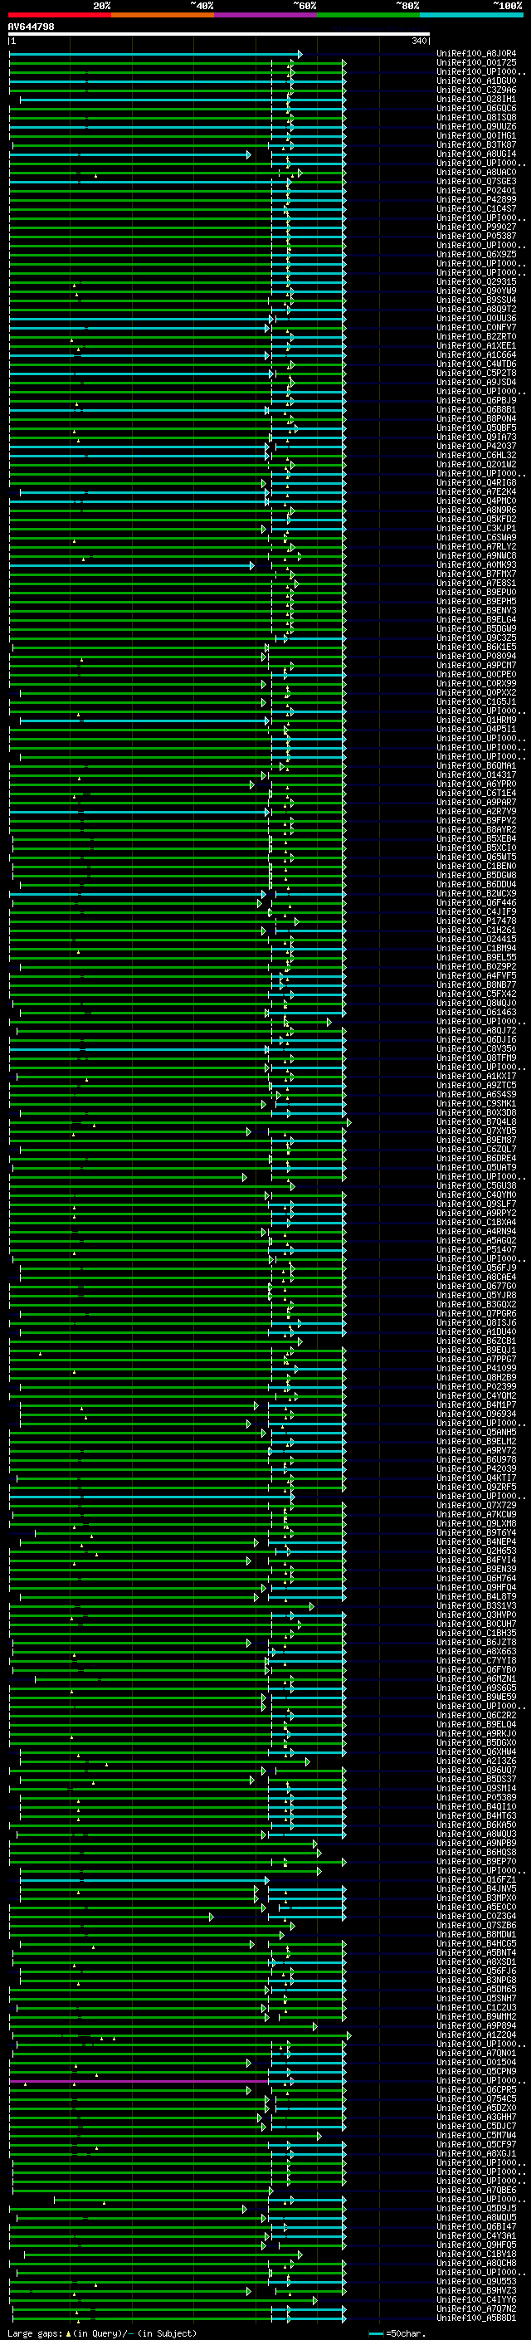
Task: Click the UniRef100_A6S4S9 entry
Action: (x=476, y=1095)
